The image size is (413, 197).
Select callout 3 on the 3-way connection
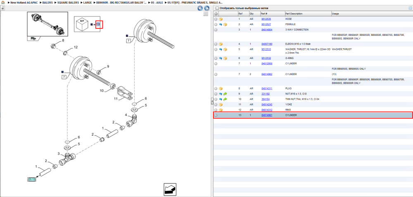pos(59,154)
